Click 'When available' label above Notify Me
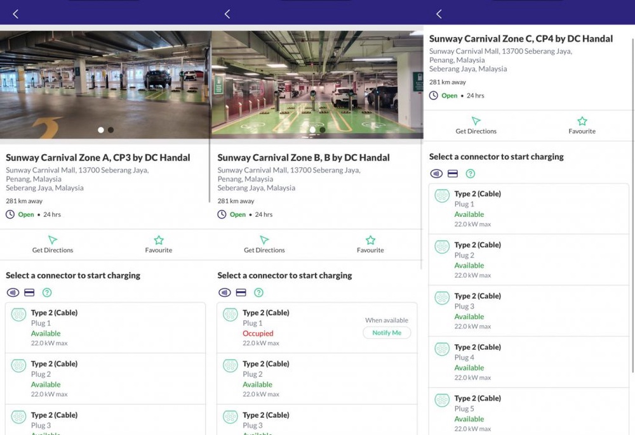This screenshot has height=435, width=635. 387,320
